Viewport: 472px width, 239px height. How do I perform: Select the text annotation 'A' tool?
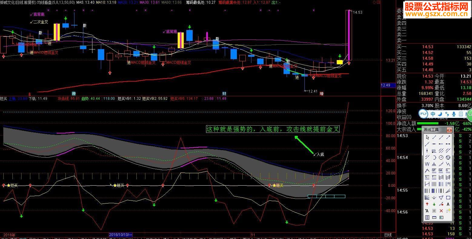click(448, 204)
